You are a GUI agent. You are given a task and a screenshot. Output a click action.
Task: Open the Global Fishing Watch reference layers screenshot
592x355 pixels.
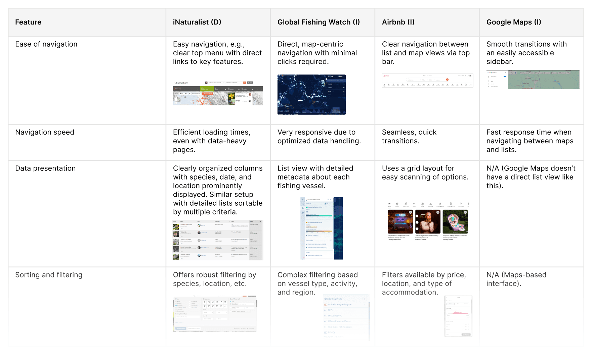coord(346,317)
